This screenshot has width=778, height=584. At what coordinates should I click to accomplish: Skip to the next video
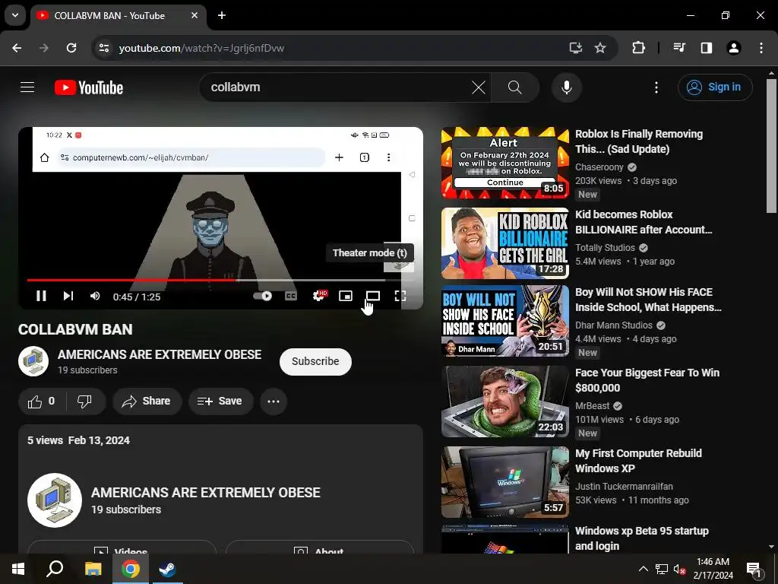[x=68, y=296]
